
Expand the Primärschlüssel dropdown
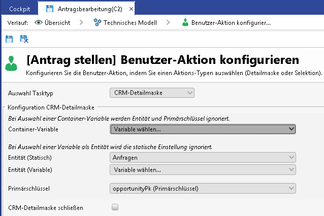203,189
